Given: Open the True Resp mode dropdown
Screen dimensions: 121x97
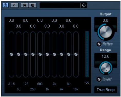Looking at the screenshot, I should coord(106,90).
